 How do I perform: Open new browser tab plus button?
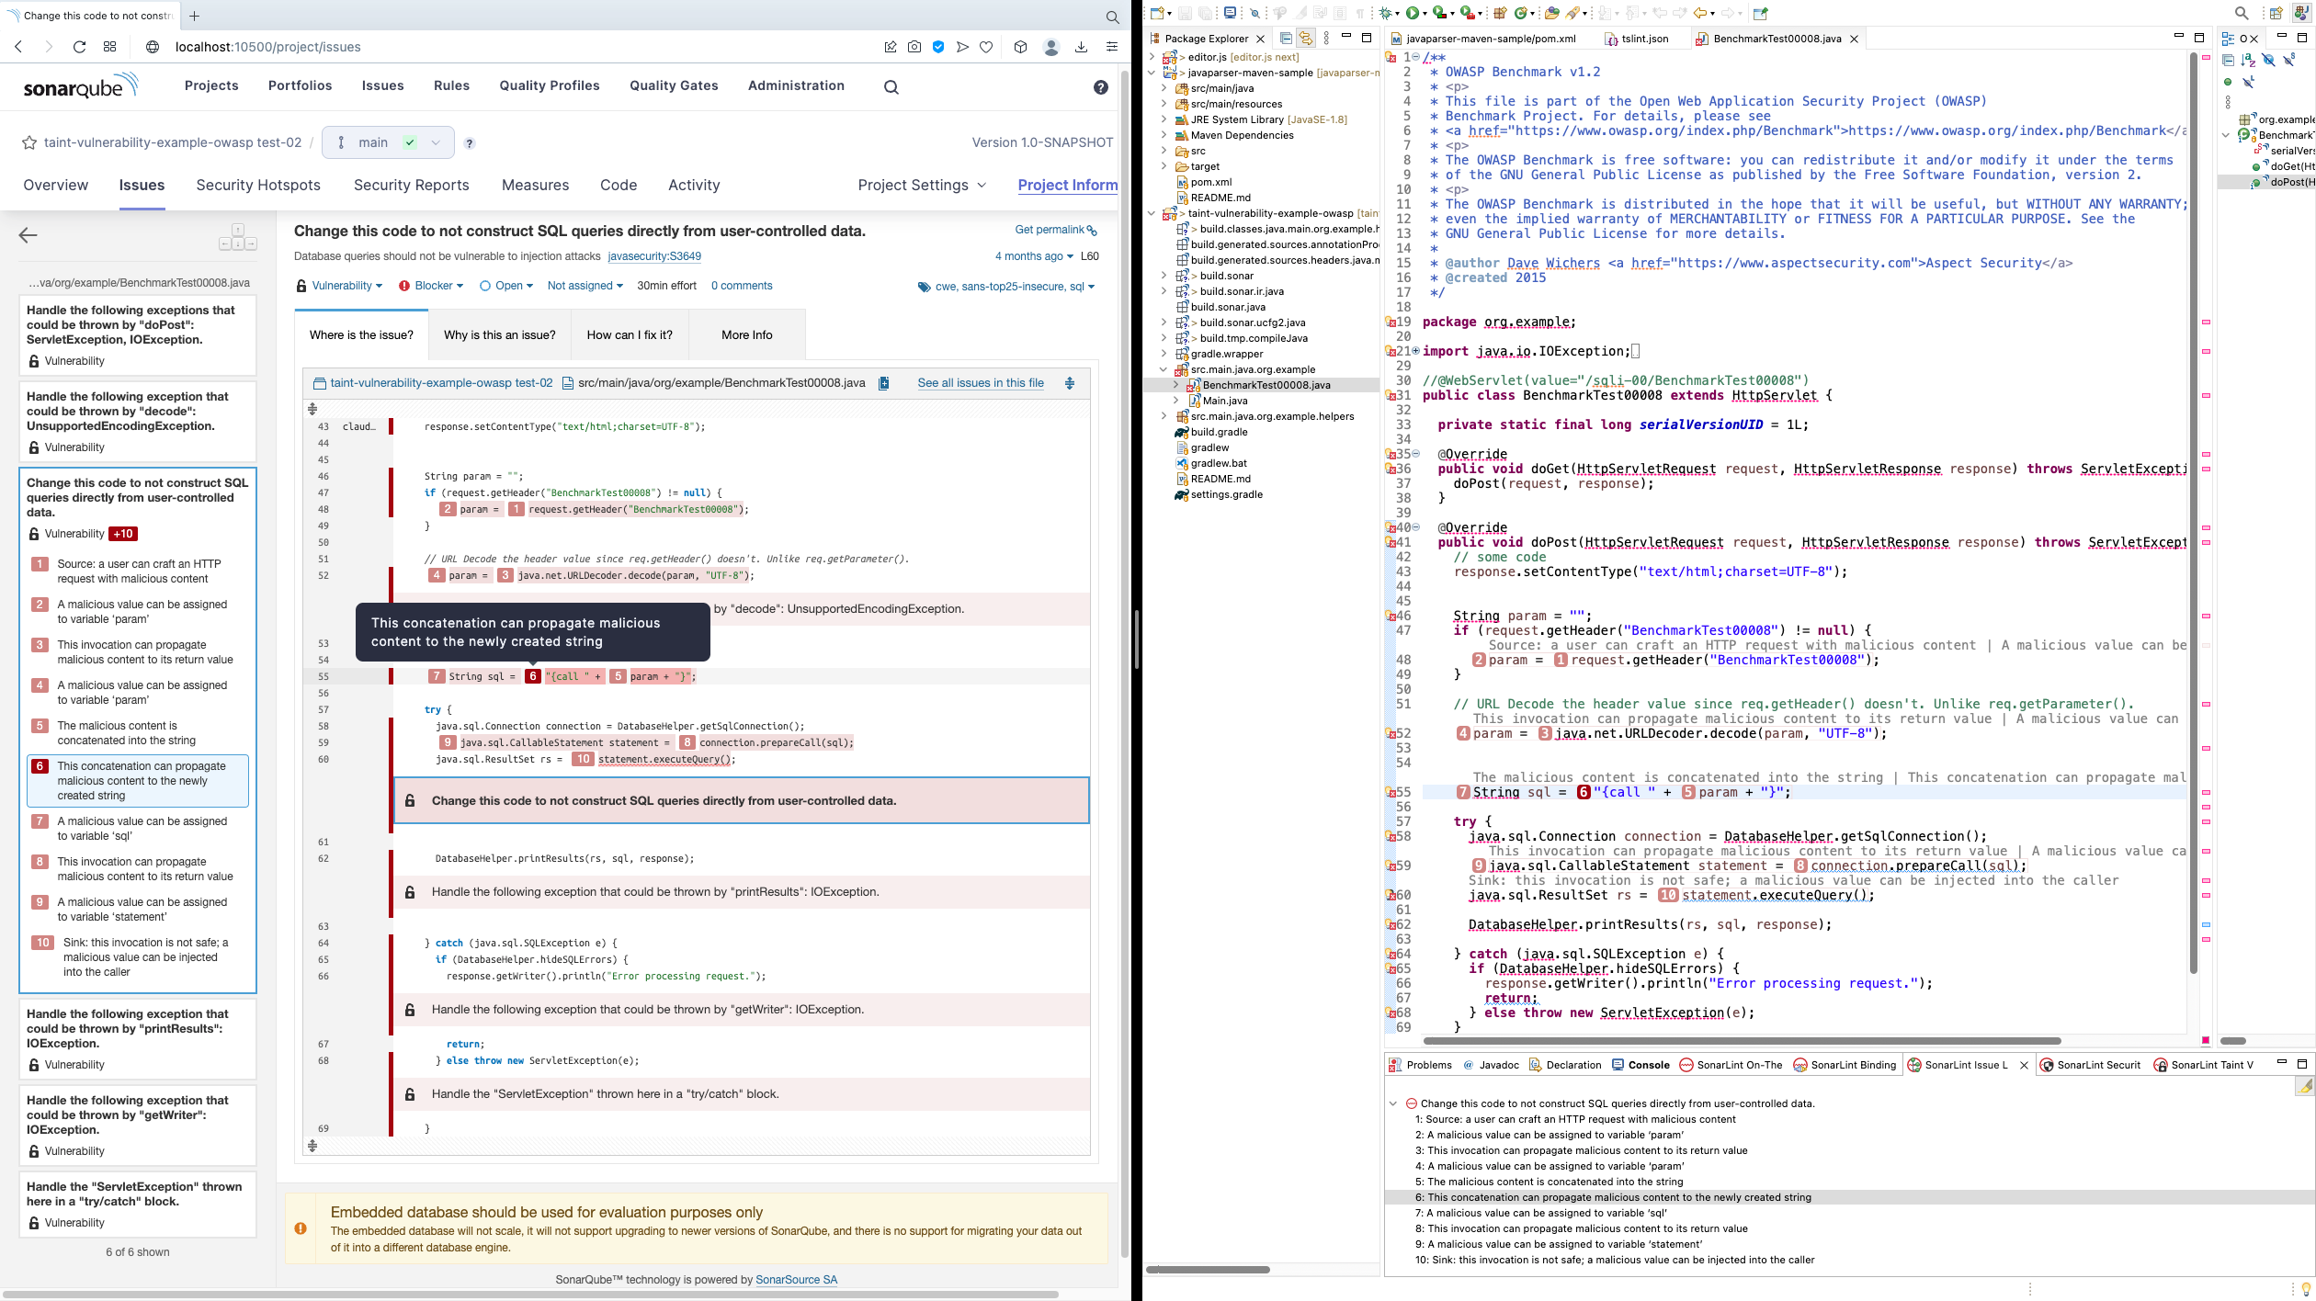[x=194, y=16]
